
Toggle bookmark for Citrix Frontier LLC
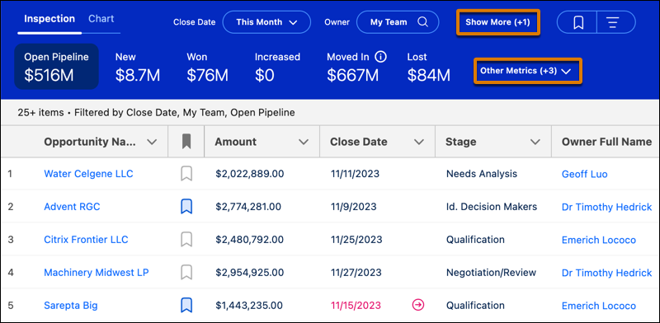click(x=186, y=239)
